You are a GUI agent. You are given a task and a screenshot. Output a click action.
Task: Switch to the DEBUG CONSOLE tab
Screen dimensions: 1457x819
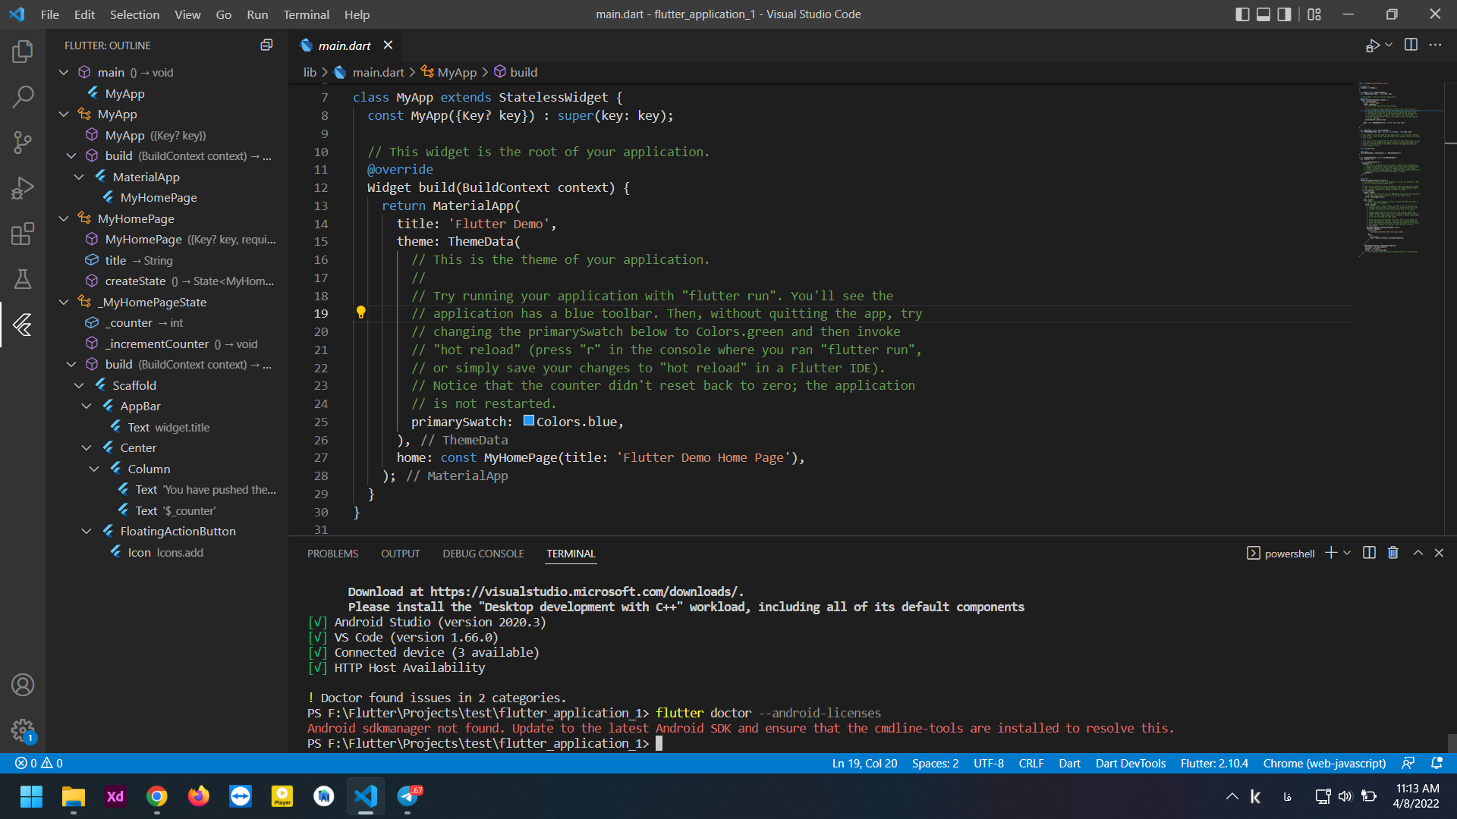(483, 554)
